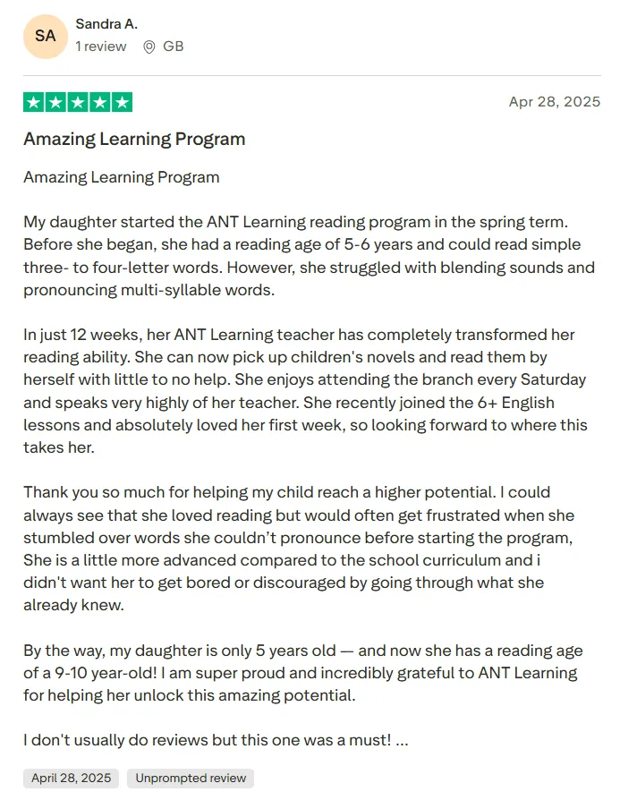
Task: Click the third green star
Action: (x=78, y=102)
